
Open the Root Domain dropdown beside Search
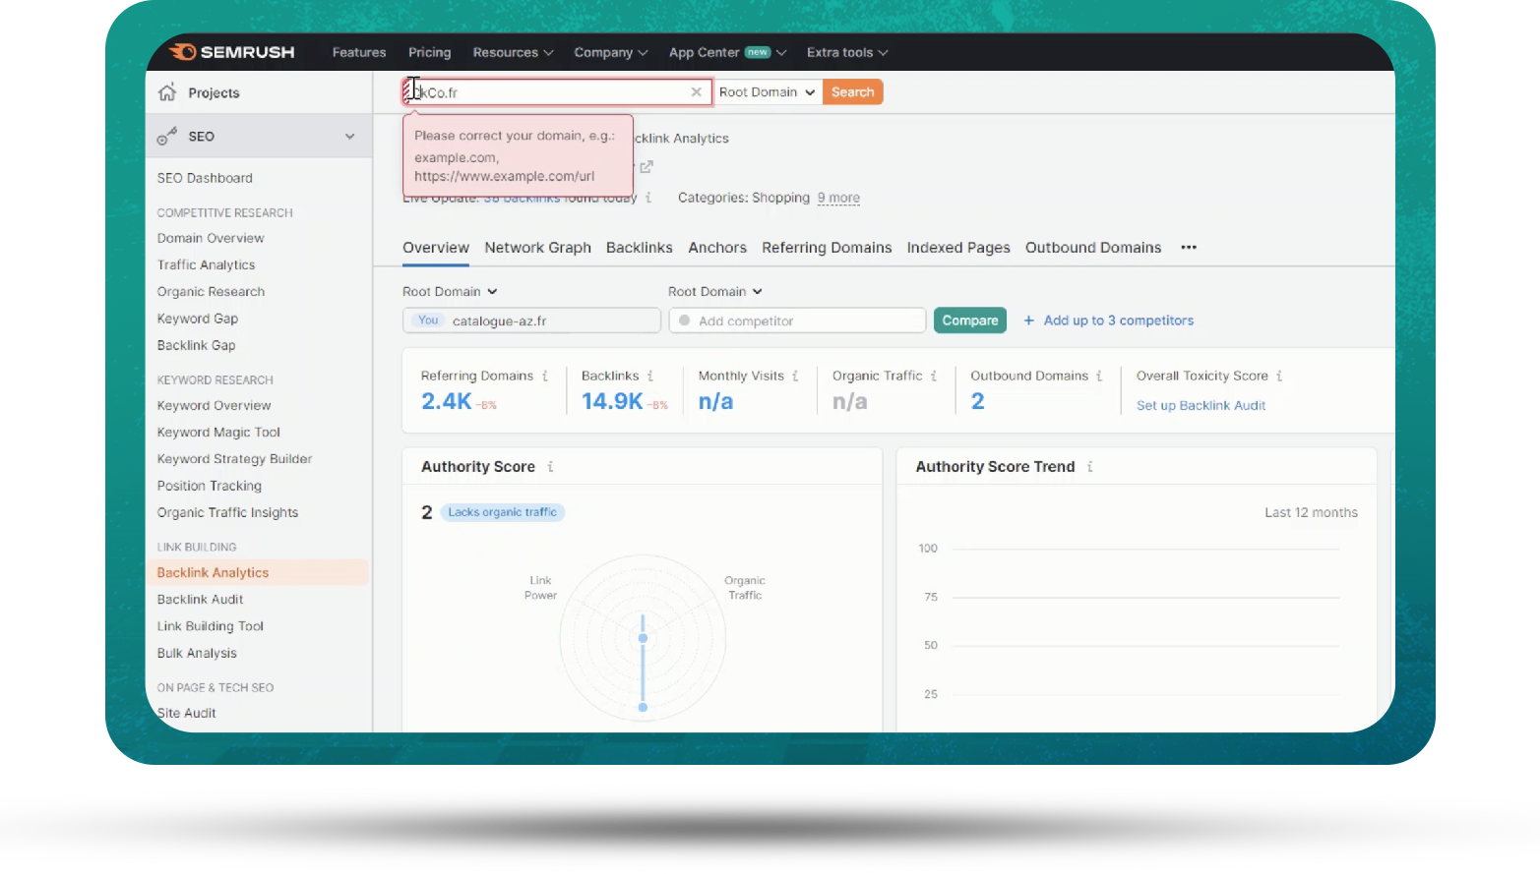point(767,92)
